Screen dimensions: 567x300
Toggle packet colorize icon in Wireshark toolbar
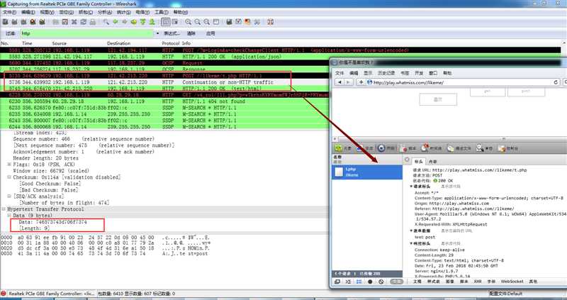coord(165,22)
